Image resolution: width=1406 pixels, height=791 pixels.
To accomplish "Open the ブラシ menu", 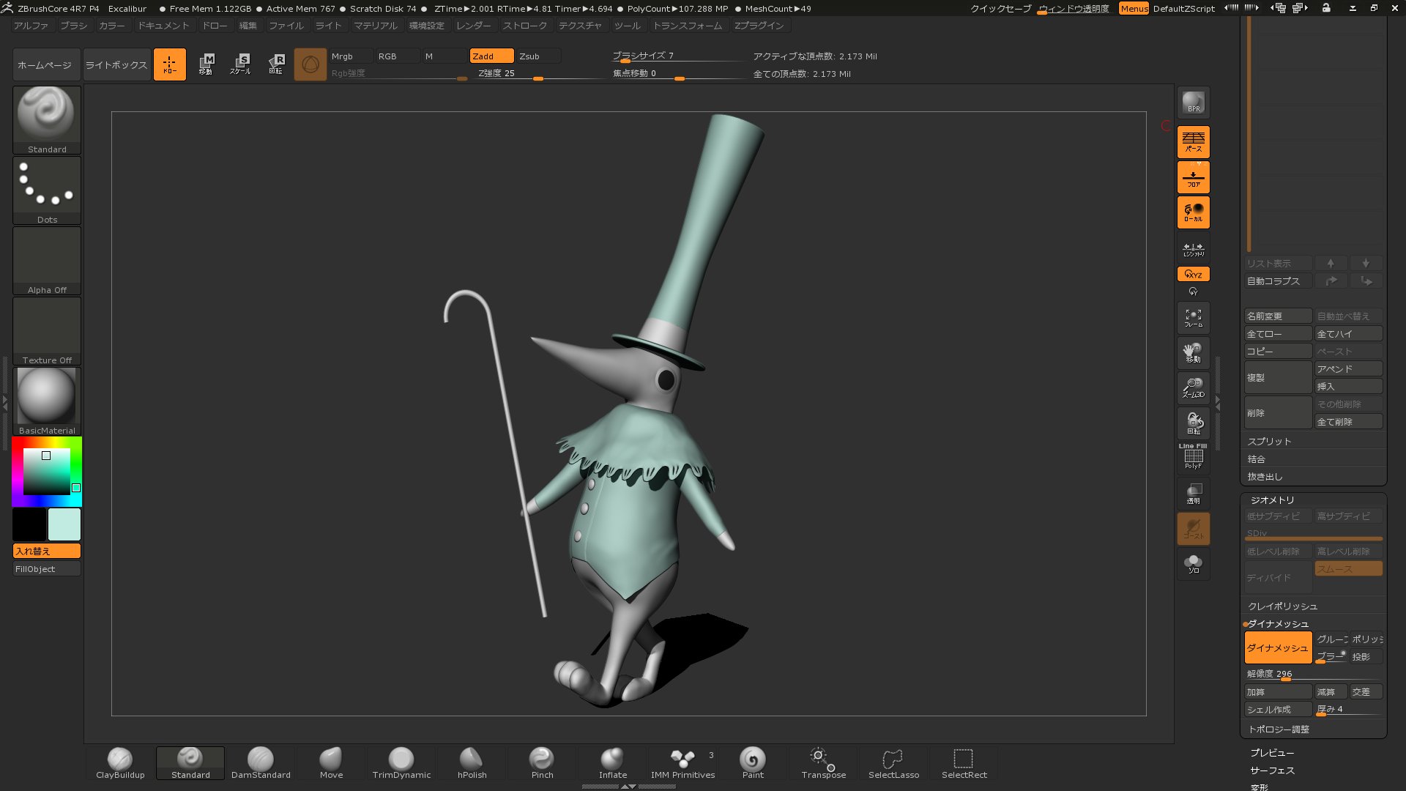I will [x=73, y=26].
